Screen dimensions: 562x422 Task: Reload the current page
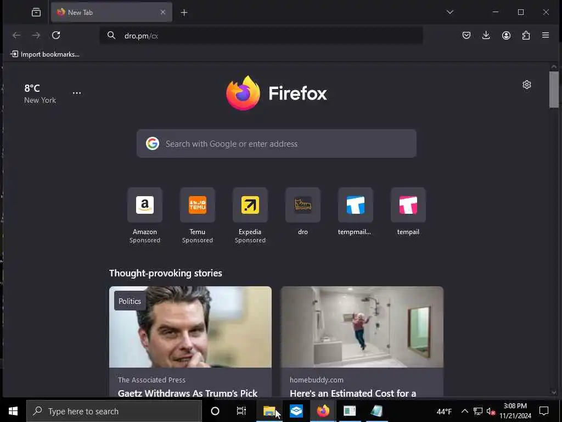(56, 35)
